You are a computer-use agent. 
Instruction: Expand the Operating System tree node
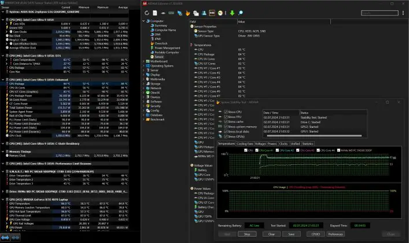coord(143,66)
